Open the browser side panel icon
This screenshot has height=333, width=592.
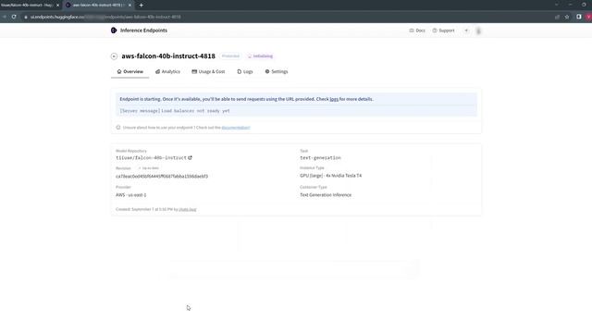pos(578,17)
